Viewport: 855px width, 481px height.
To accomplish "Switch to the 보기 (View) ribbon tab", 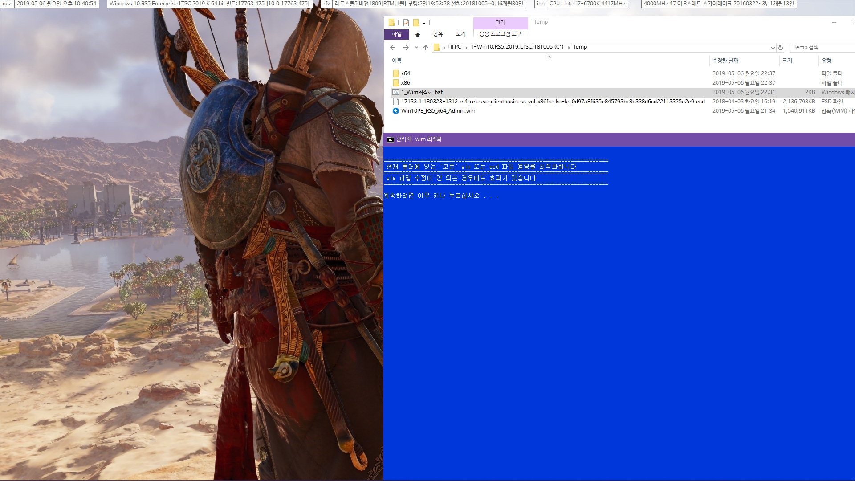I will [461, 34].
